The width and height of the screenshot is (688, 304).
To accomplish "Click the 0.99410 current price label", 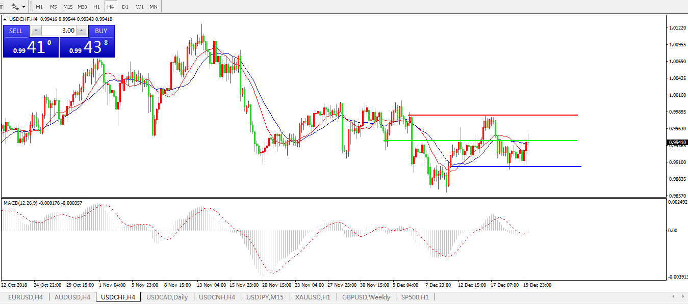I will 677,143.
